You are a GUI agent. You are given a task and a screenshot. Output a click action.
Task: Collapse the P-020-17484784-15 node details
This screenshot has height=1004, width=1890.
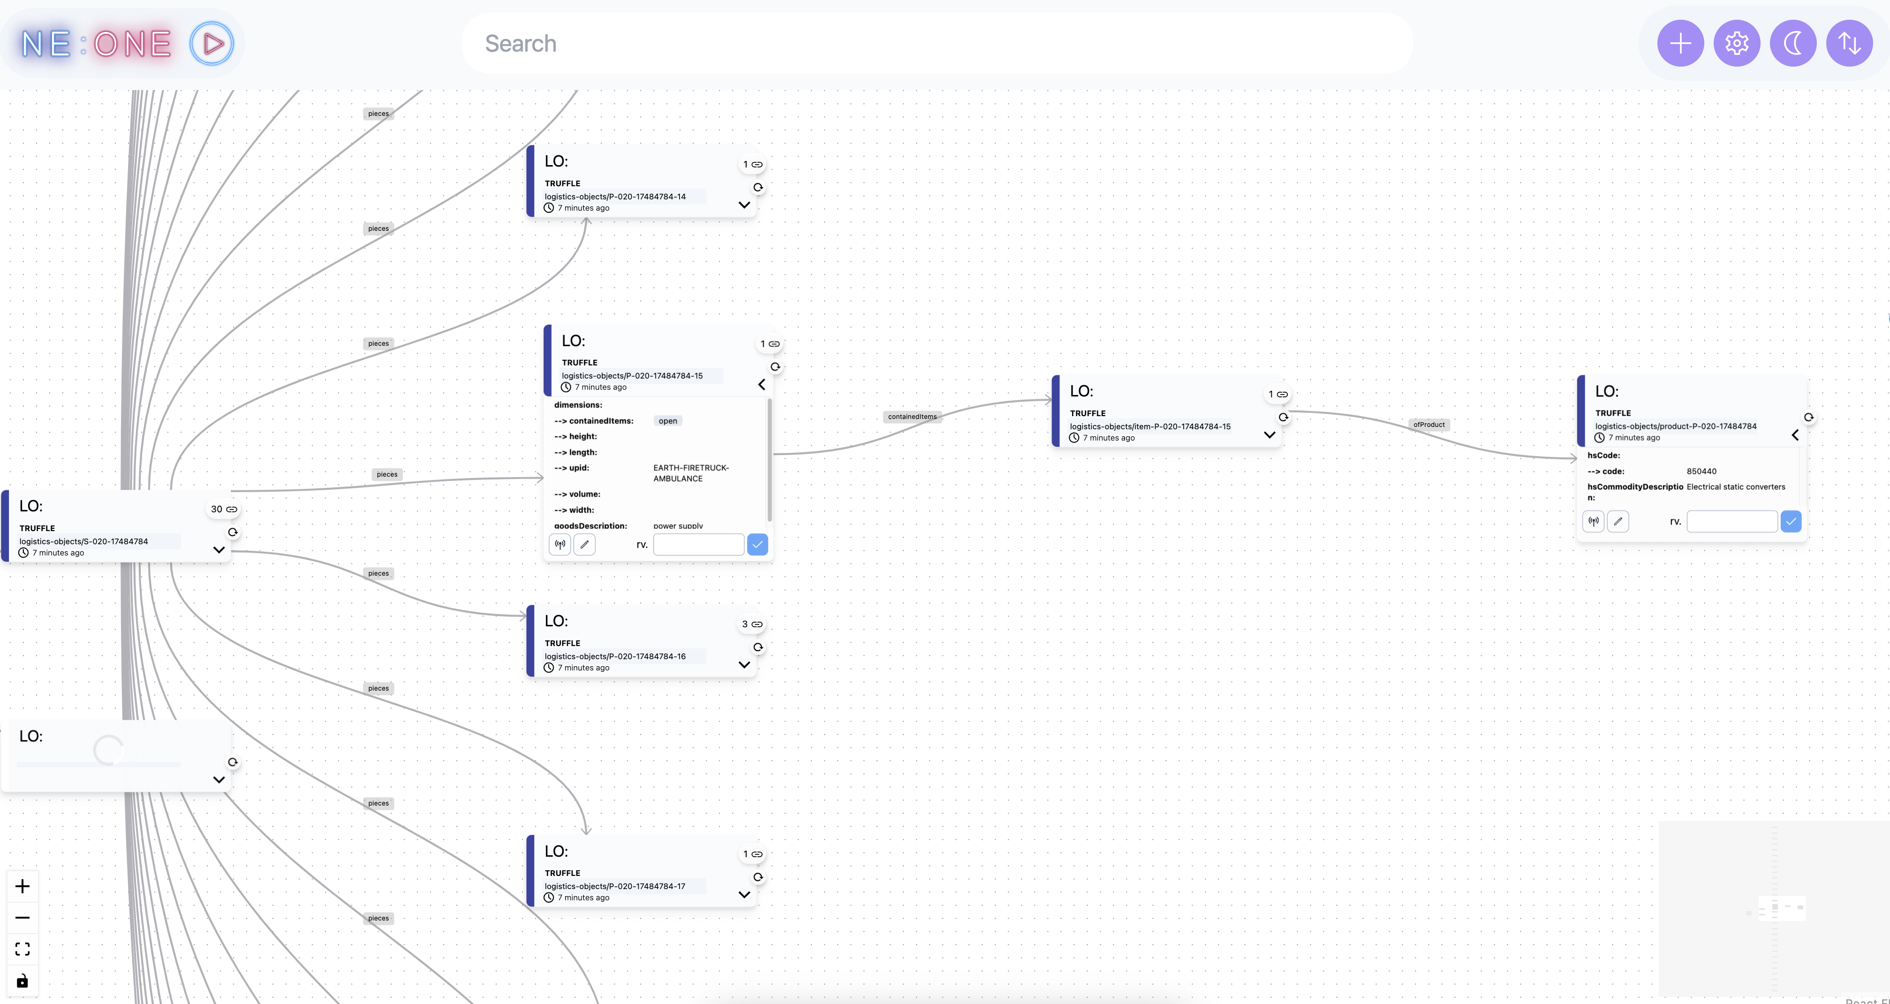coord(762,385)
